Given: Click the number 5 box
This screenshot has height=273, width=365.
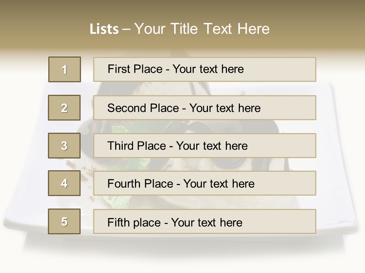Looking at the screenshot, I should pyautogui.click(x=64, y=221).
